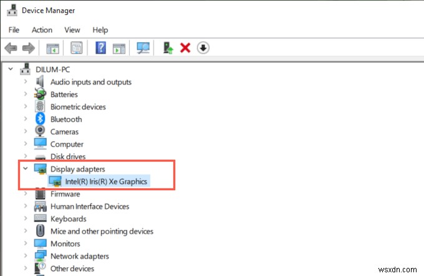The height and width of the screenshot is (276, 424).
Task: Select the DILUM-PC tree node label
Action: [53, 70]
